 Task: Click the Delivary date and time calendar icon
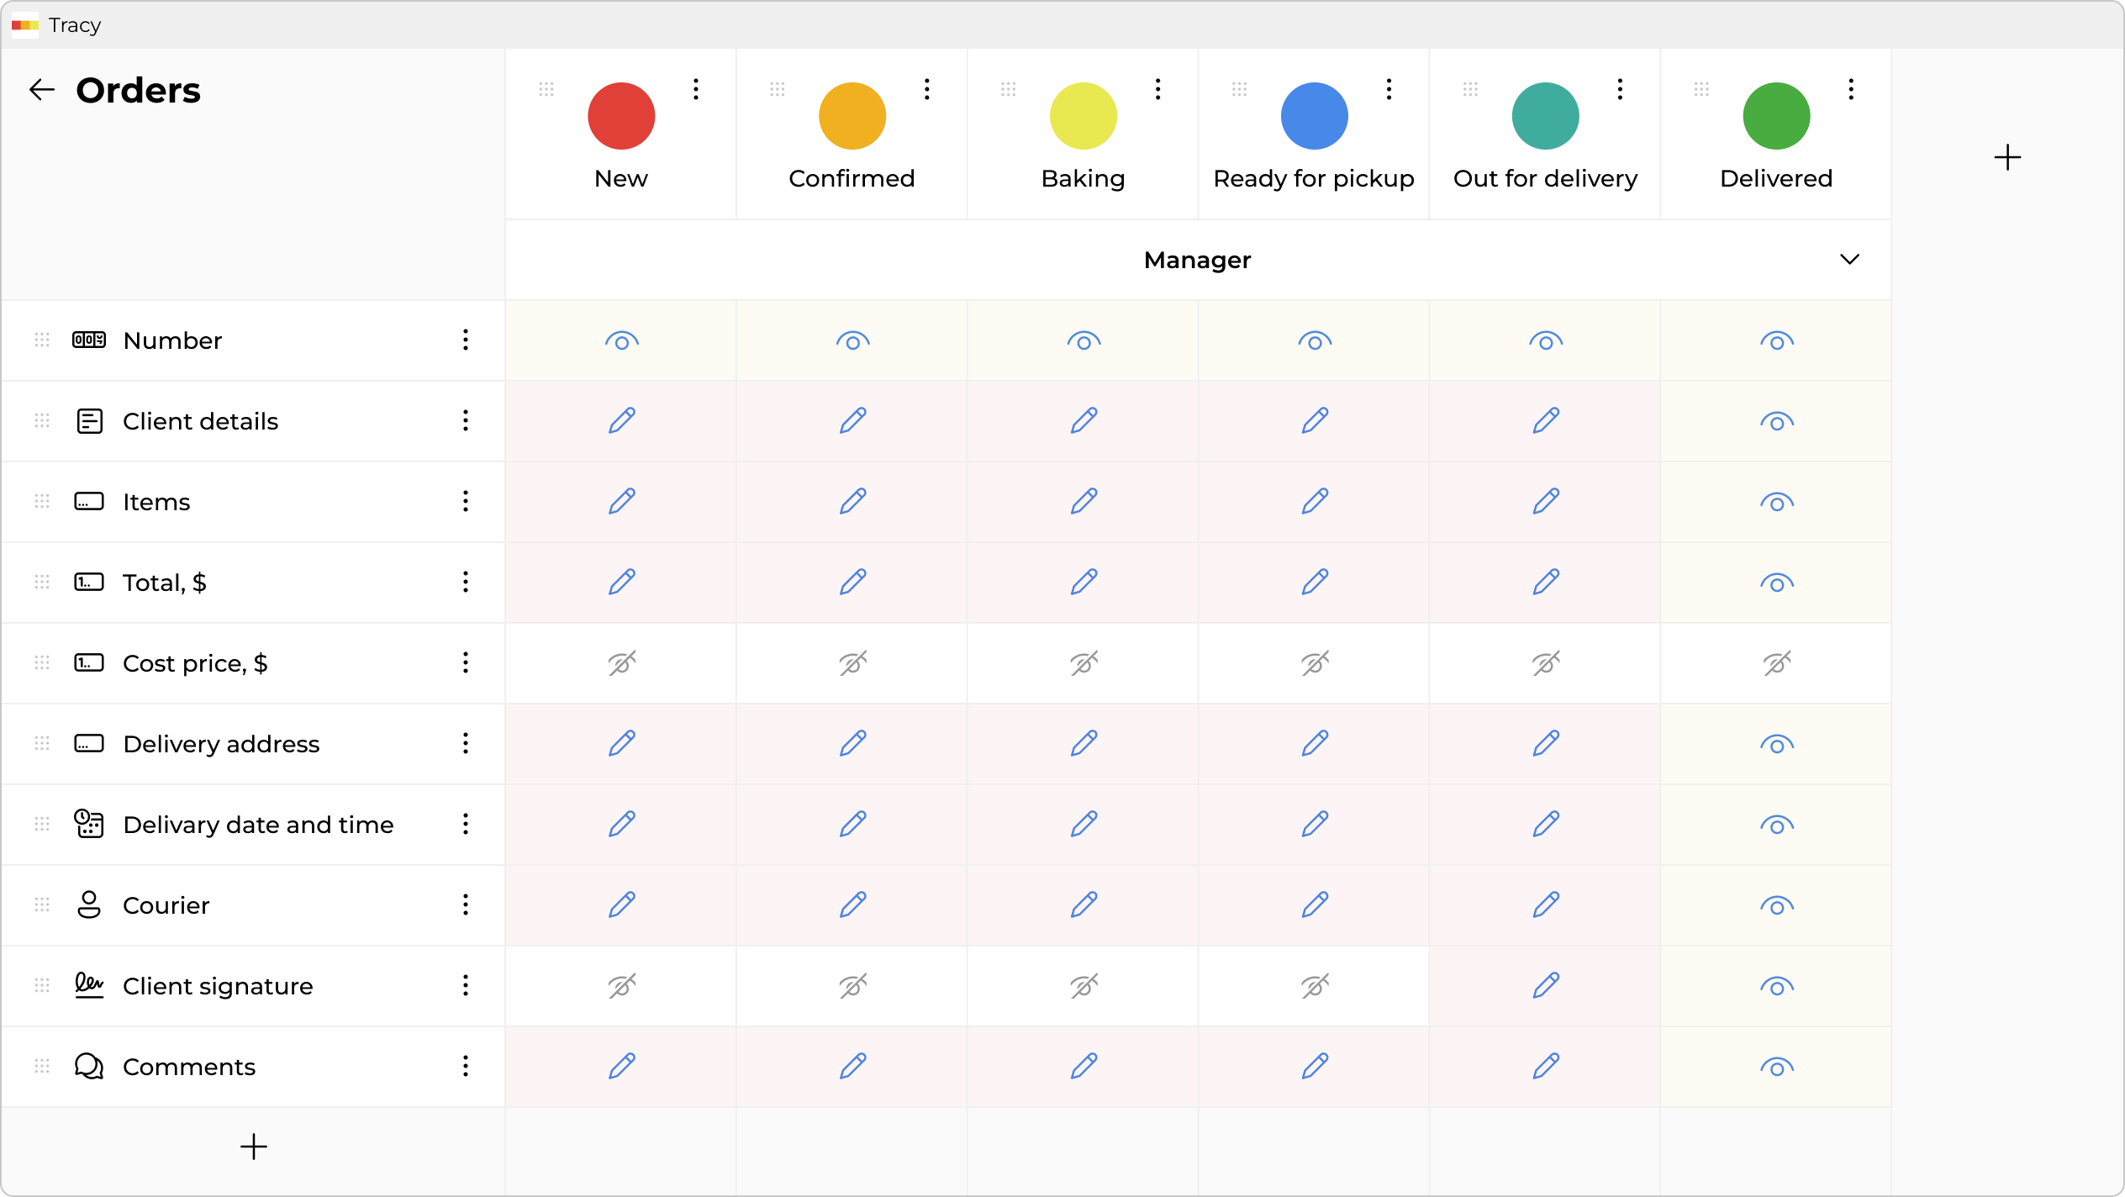89,824
